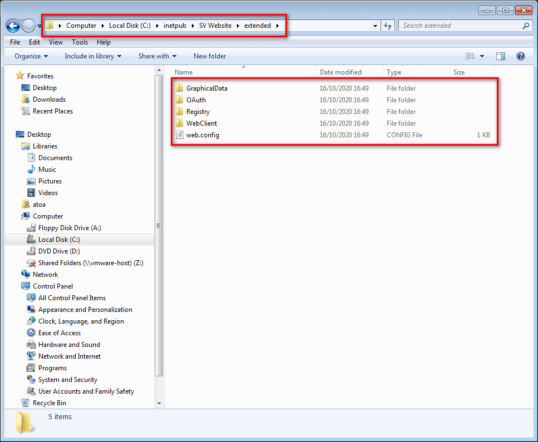Click the Search extended input field
This screenshot has width=538, height=442.
(x=459, y=26)
